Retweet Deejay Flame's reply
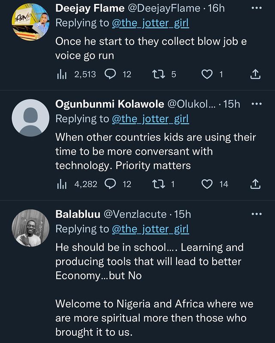 tap(159, 74)
